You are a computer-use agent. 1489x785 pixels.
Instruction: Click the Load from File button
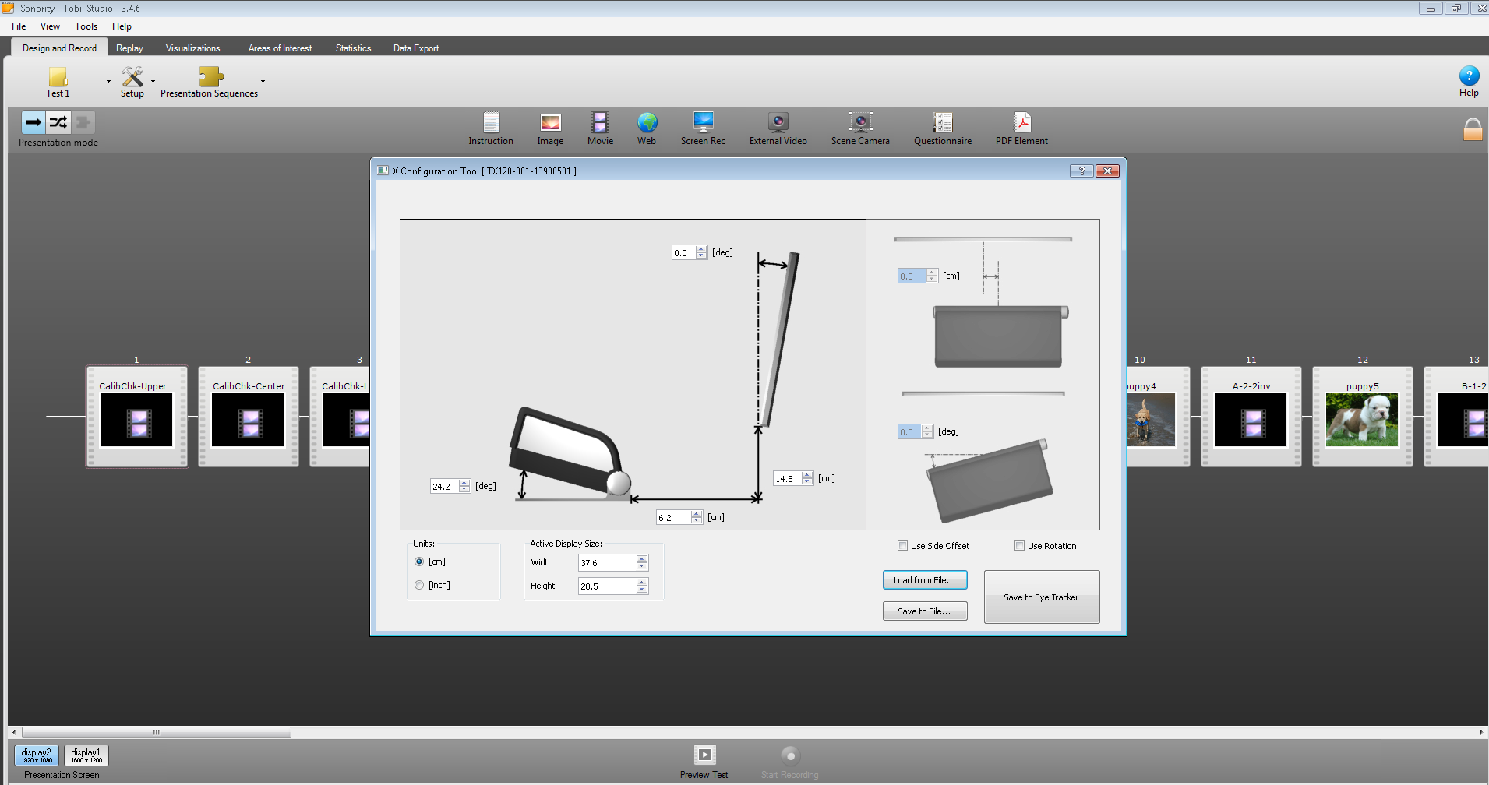click(924, 580)
